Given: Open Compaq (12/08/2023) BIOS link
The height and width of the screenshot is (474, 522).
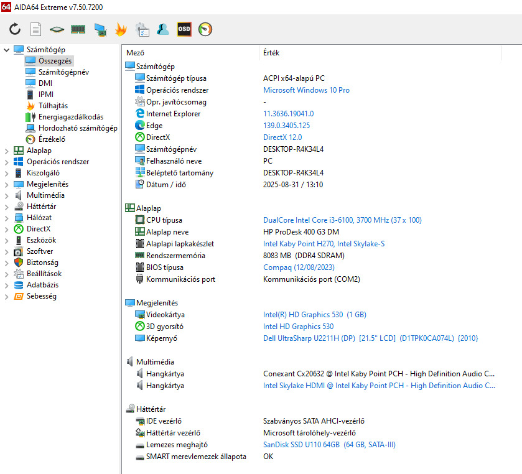Looking at the screenshot, I should 299,267.
